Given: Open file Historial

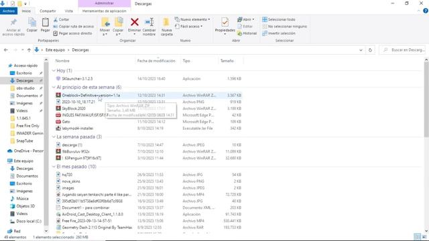Looking at the screenshot, I should click(247, 33).
